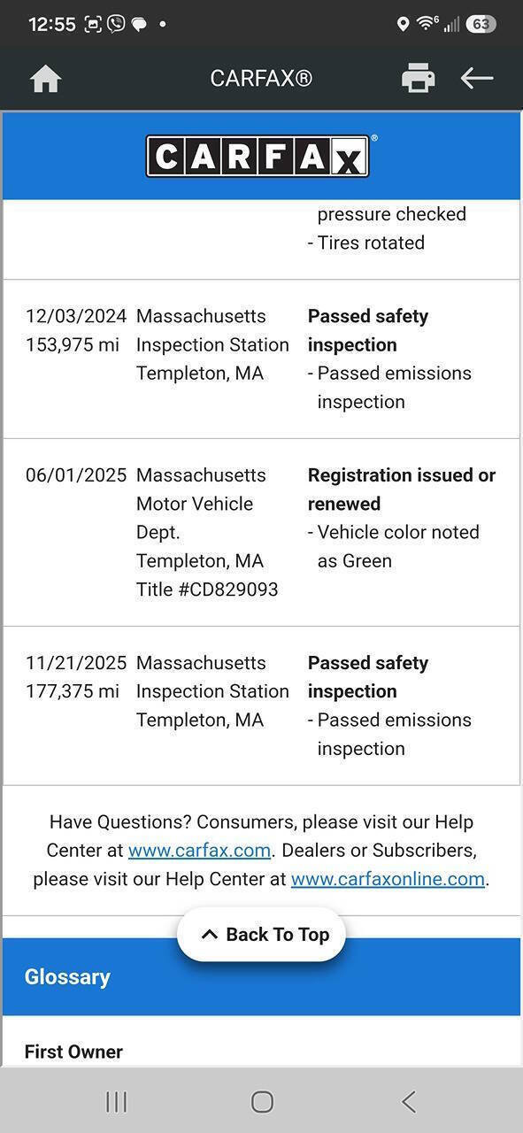Select the 11/21/2025 inspection record row
The height and width of the screenshot is (1133, 523).
(261, 705)
